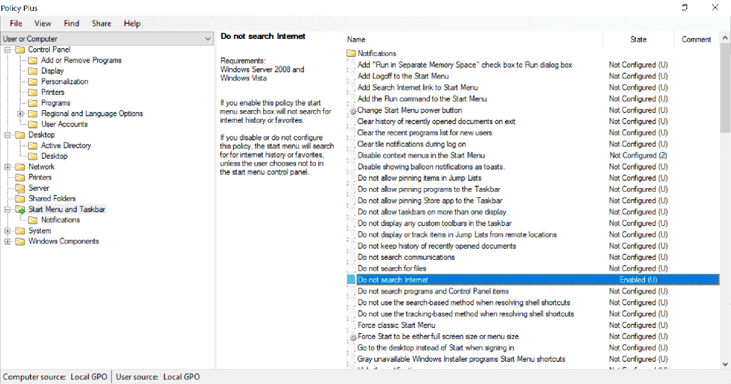The image size is (731, 384).
Task: Select 'Do not search programs and Control Panel items'
Action: (433, 291)
